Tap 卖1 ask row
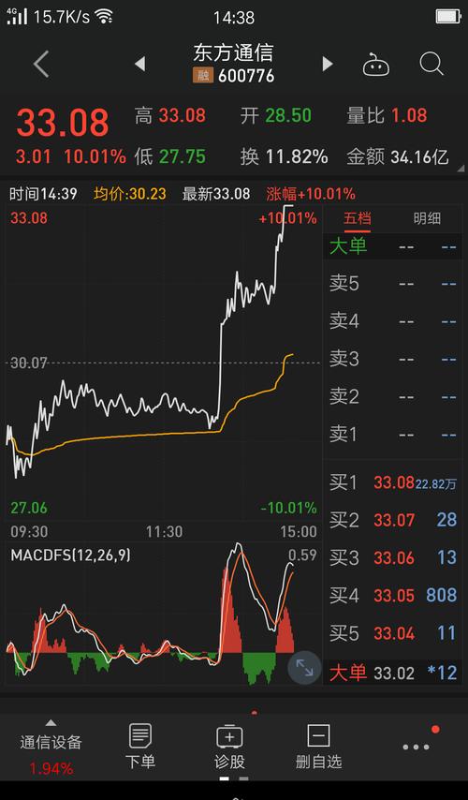468x800 pixels. tap(393, 435)
